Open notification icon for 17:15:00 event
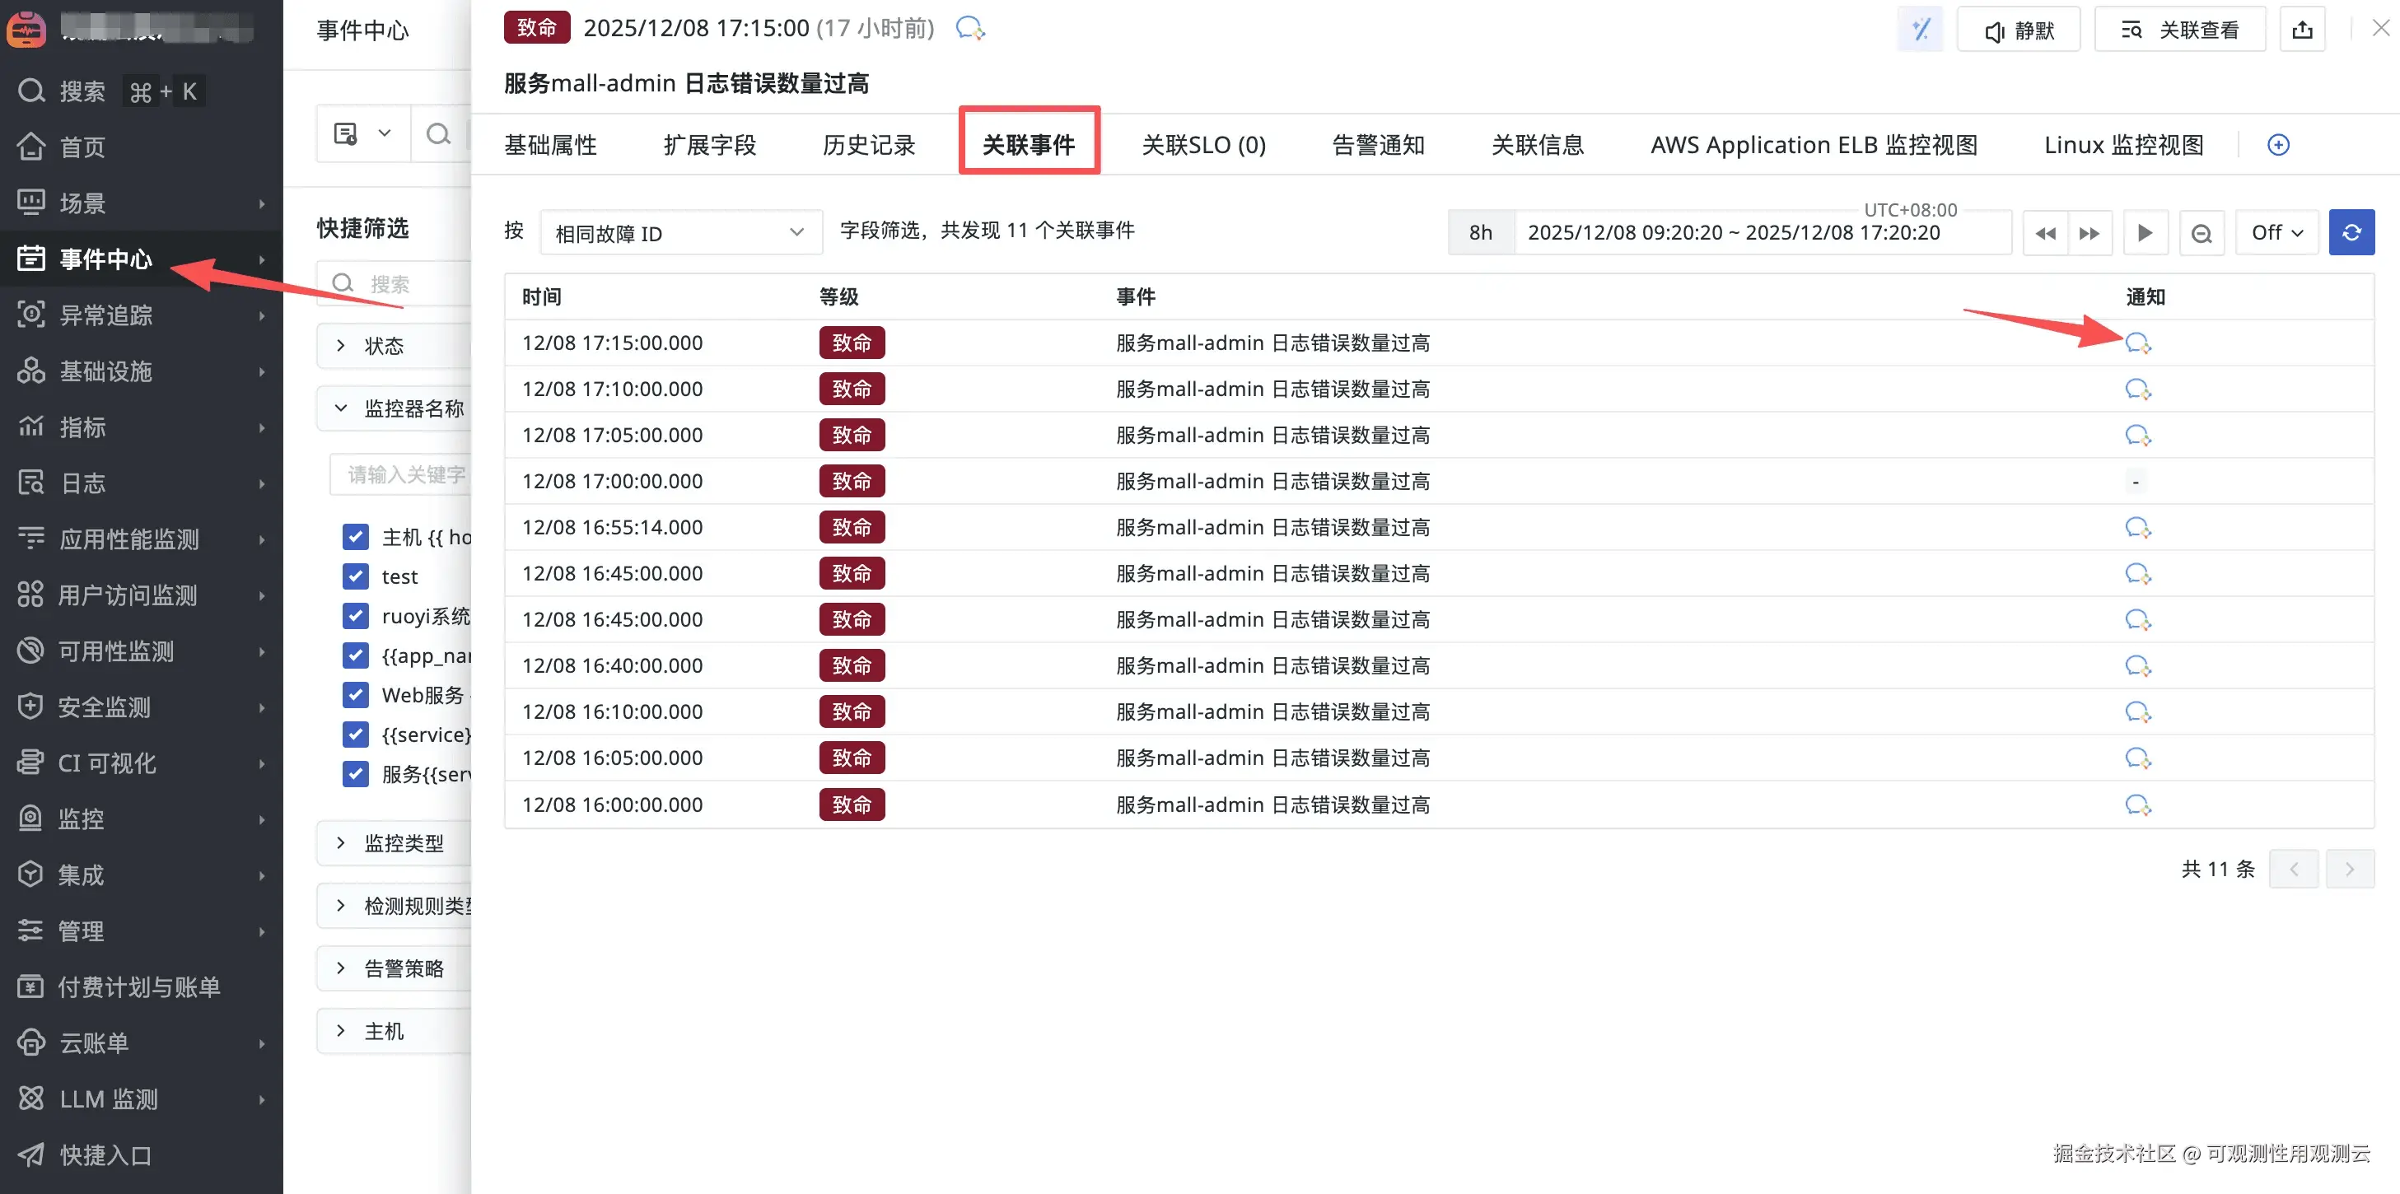 (2136, 343)
